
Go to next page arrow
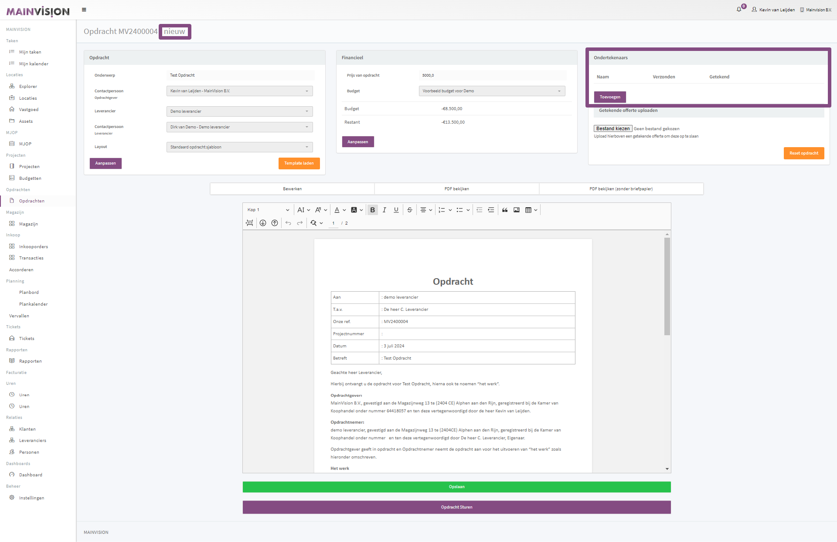[263, 223]
